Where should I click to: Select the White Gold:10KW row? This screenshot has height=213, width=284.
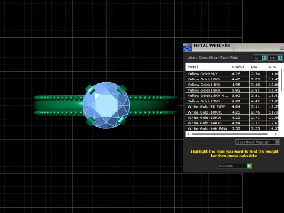click(x=232, y=118)
